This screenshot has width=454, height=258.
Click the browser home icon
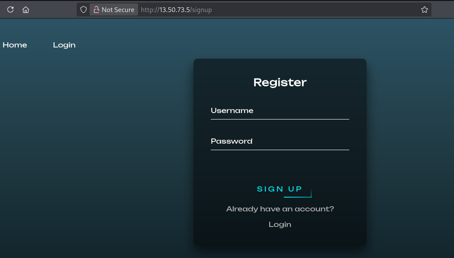pos(26,9)
